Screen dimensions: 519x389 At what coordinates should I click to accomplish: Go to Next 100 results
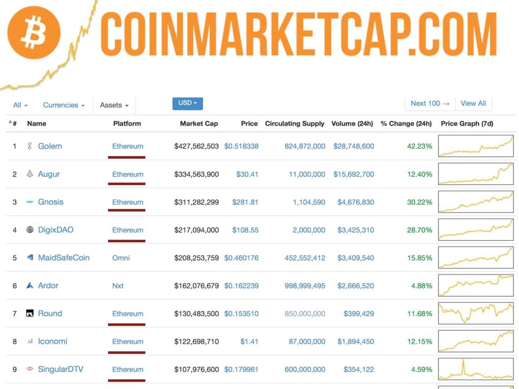(x=430, y=103)
